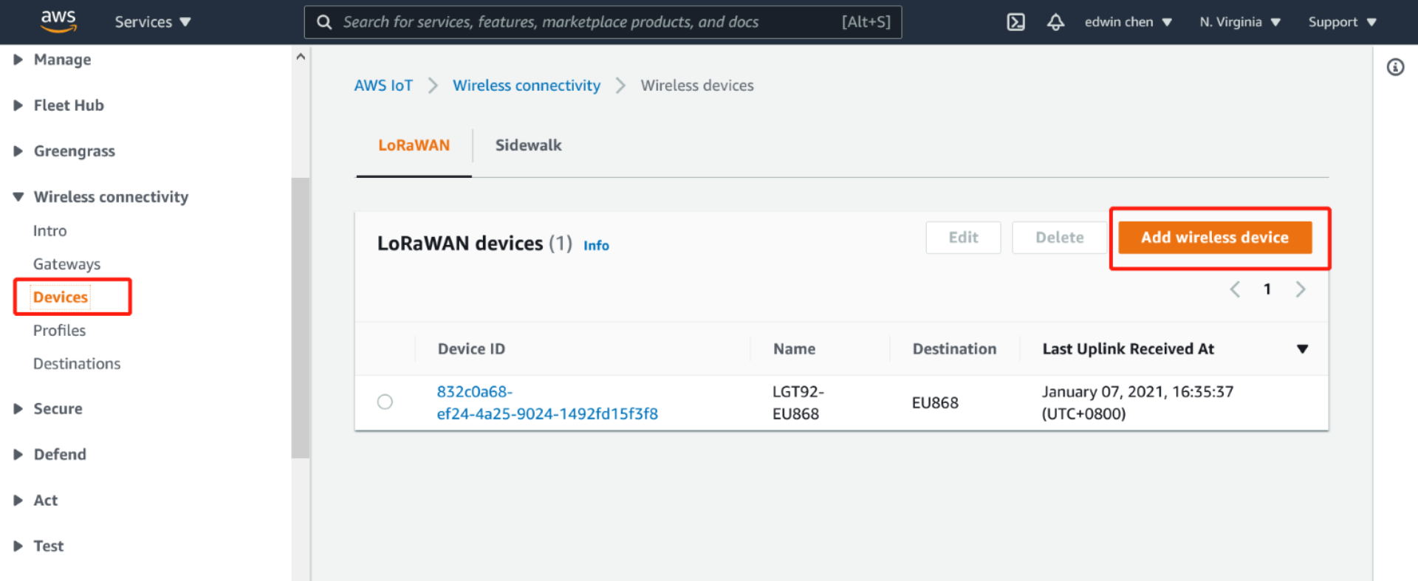
Task: Go to the previous page arrow
Action: click(x=1235, y=289)
